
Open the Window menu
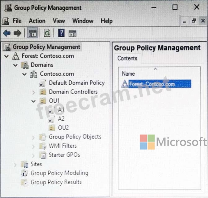click(x=83, y=21)
